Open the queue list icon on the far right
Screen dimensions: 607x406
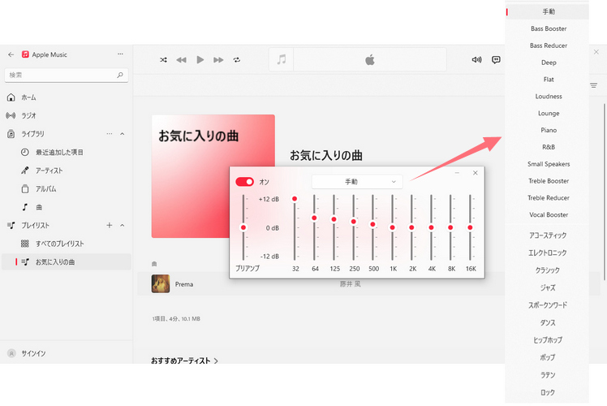point(593,85)
